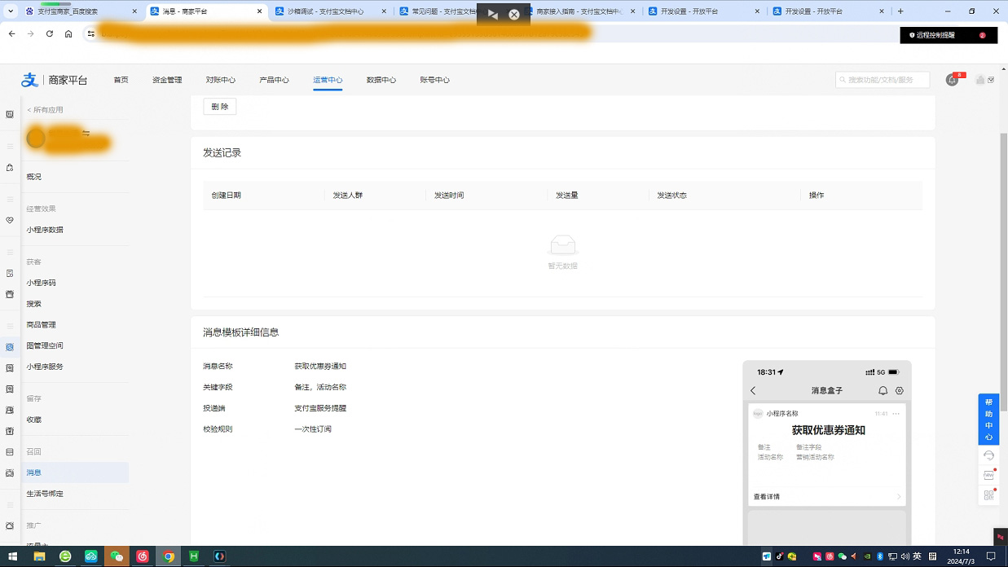Screen dimensions: 1008x567
Task: Open 概况 in sidebar
Action: (x=33, y=177)
